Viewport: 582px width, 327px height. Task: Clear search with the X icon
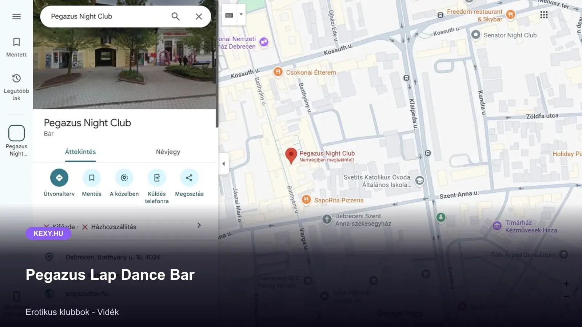tap(199, 16)
